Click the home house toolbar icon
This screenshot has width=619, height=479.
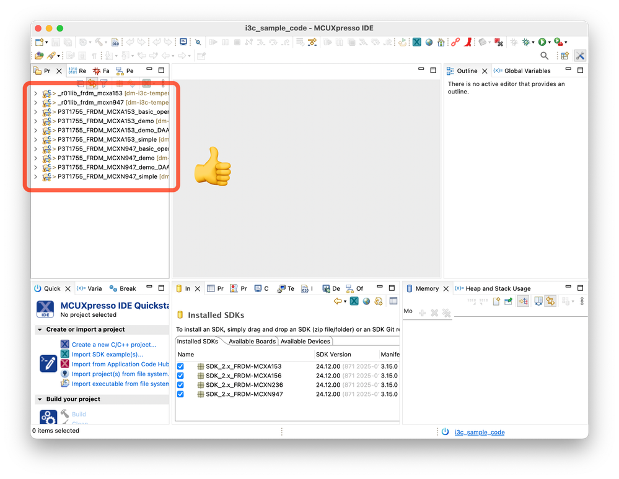(441, 42)
